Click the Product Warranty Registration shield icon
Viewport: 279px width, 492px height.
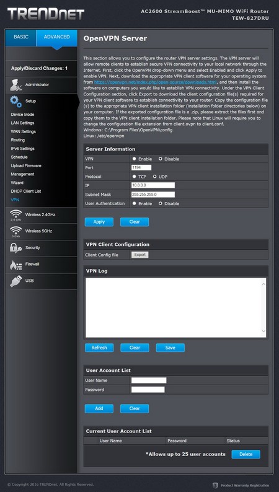coord(215,485)
